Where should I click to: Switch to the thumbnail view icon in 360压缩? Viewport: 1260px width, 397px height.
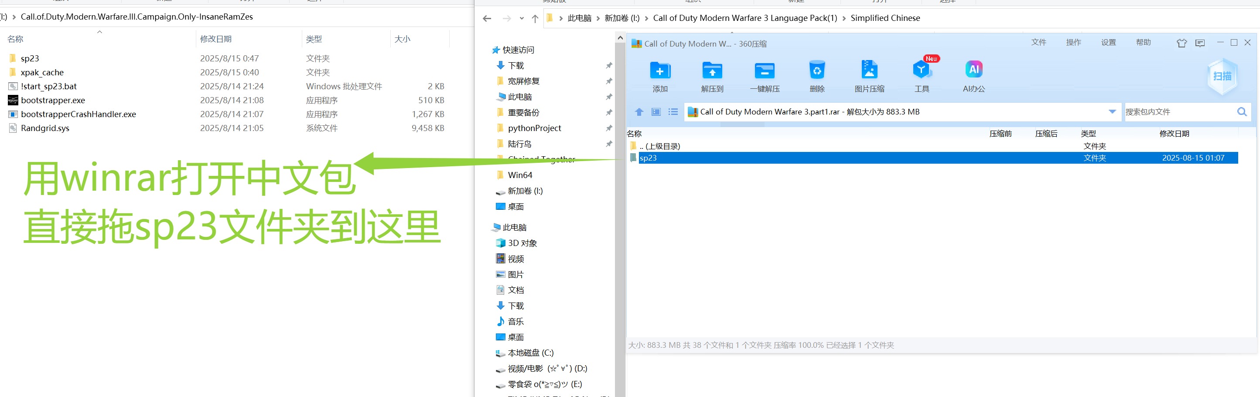[656, 112]
